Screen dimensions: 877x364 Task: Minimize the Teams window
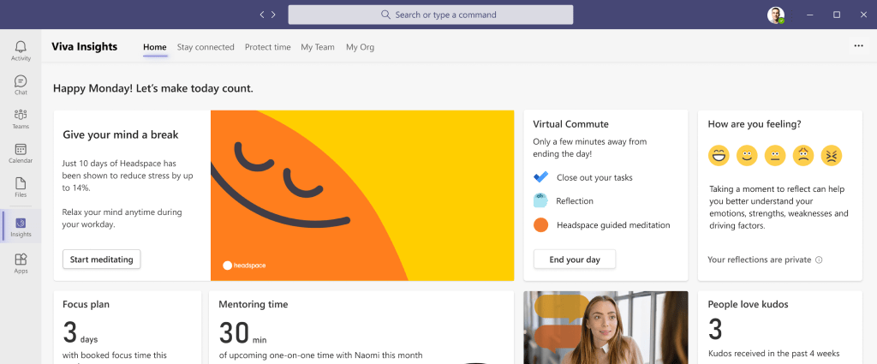[x=809, y=15]
